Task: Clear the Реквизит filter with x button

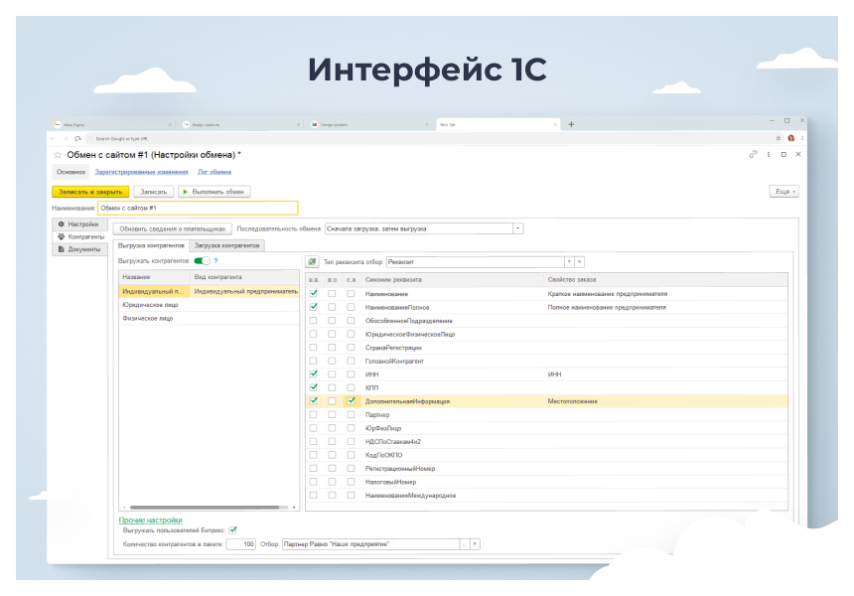Action: (579, 262)
